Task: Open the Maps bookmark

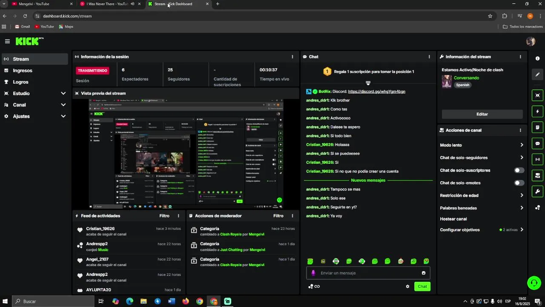Action: pyautogui.click(x=66, y=26)
